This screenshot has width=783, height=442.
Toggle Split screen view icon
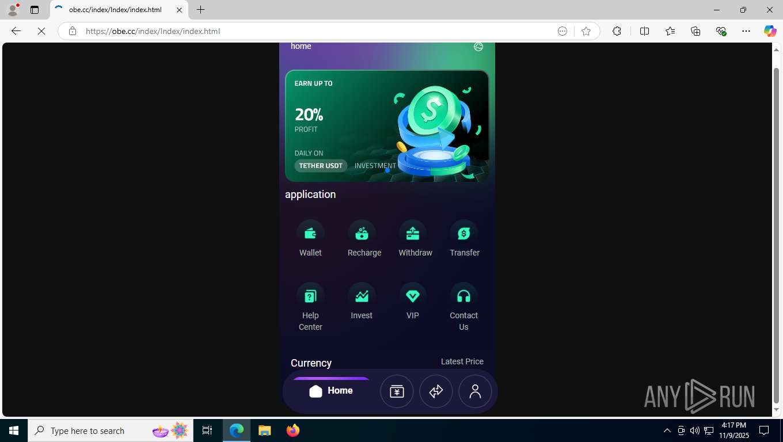click(x=644, y=31)
